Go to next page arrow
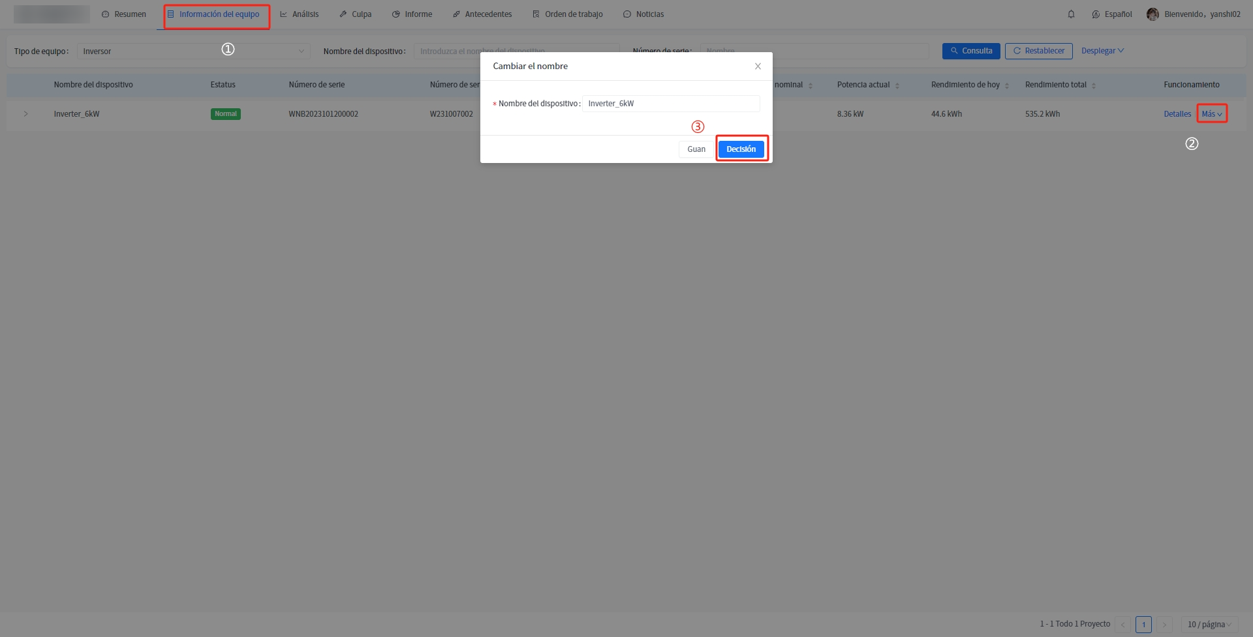 1164,625
